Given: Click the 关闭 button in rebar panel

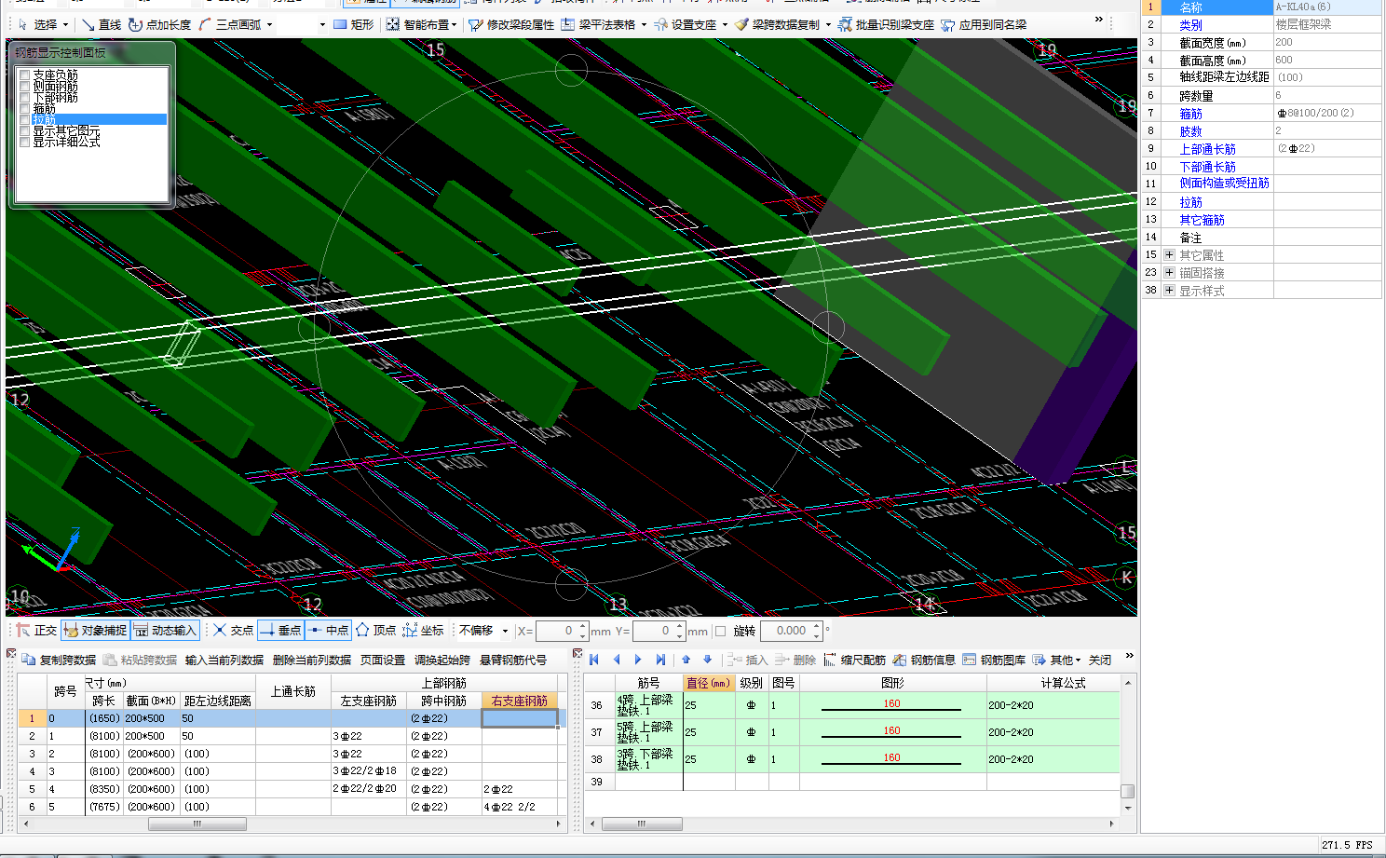Looking at the screenshot, I should point(1100,660).
